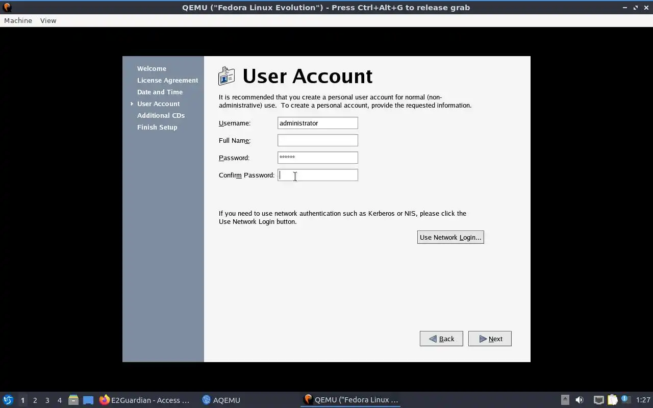Click the User Account ID card icon
The image size is (653, 408).
point(227,76)
